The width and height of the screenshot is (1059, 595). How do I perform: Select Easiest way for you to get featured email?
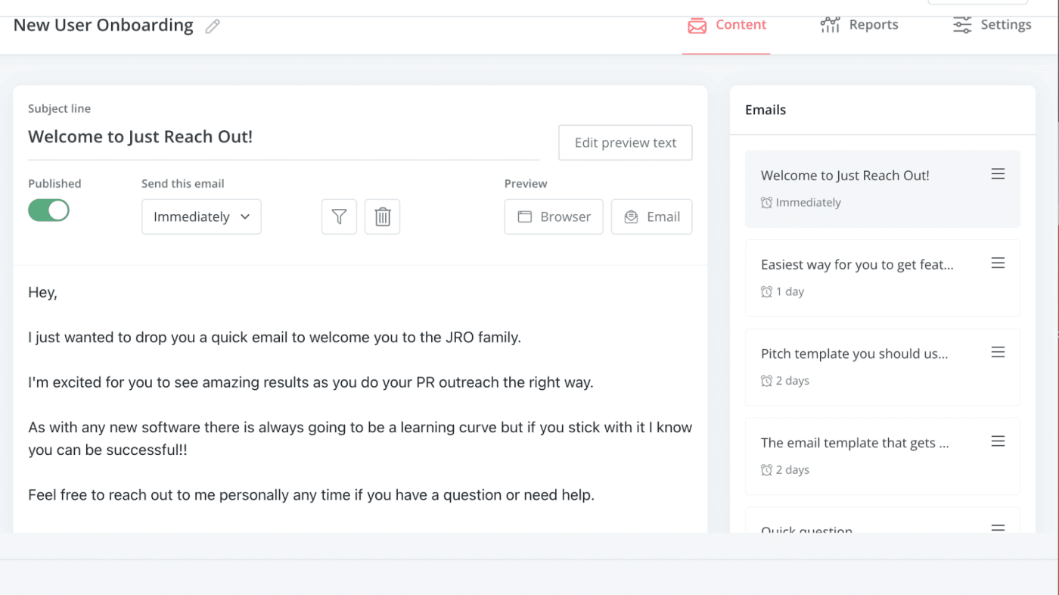click(x=882, y=278)
